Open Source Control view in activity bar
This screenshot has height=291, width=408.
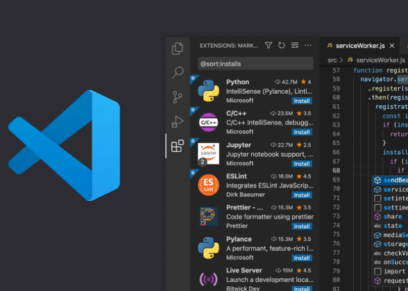pos(178,97)
